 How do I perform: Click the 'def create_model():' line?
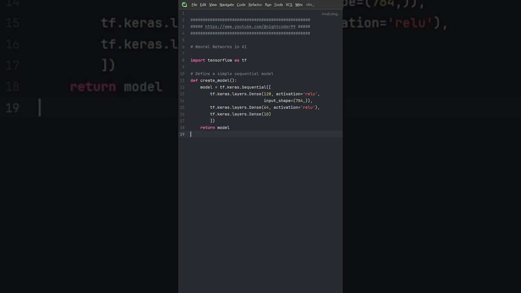click(214, 81)
